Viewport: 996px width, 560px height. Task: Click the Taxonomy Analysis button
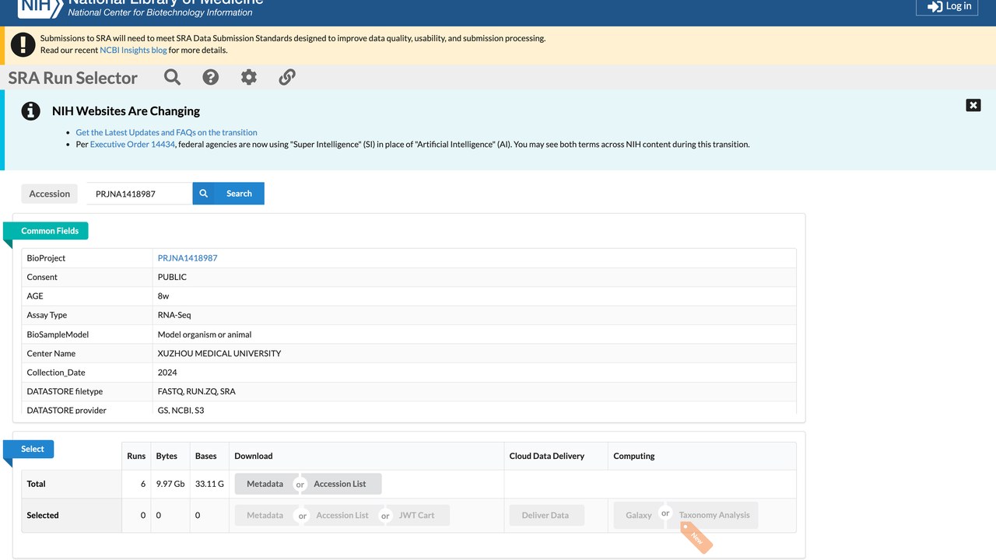(x=714, y=515)
